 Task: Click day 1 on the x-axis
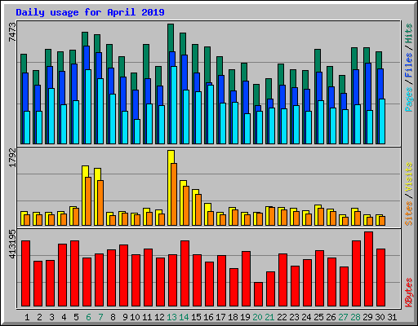pos(27,317)
